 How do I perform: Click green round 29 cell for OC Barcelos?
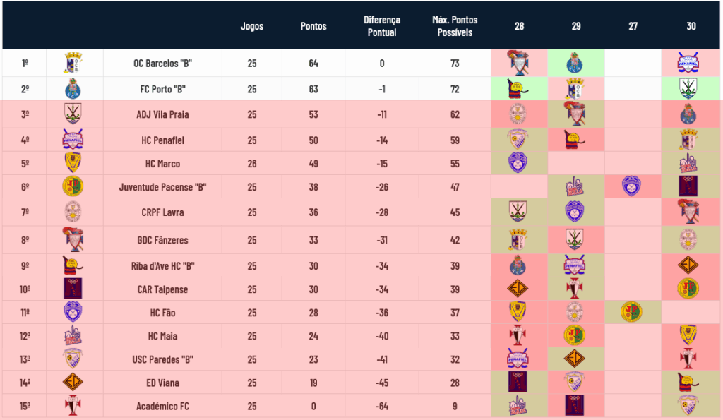coord(576,63)
